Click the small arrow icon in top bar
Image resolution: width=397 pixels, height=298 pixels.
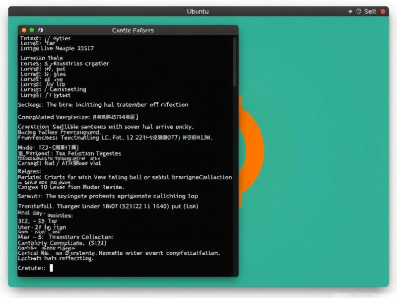(x=350, y=11)
